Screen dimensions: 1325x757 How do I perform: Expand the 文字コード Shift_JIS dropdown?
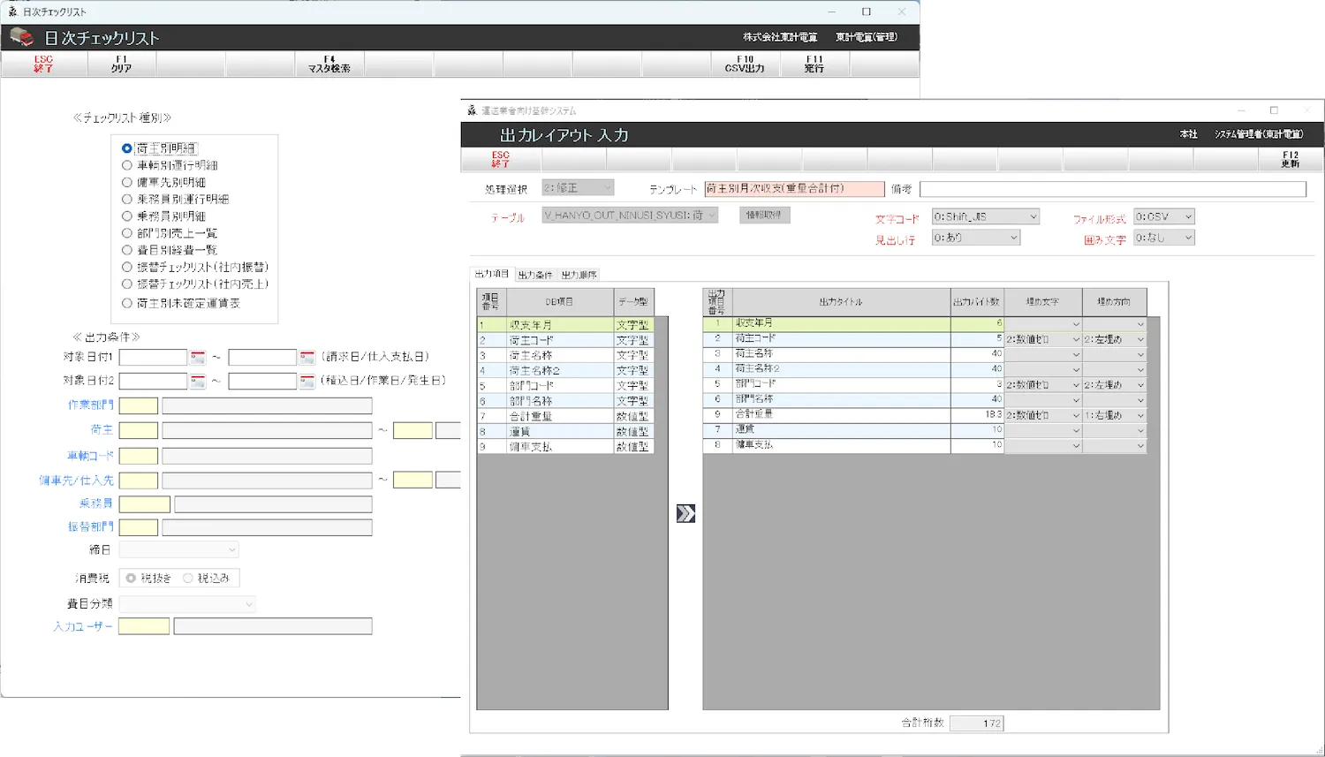1033,217
